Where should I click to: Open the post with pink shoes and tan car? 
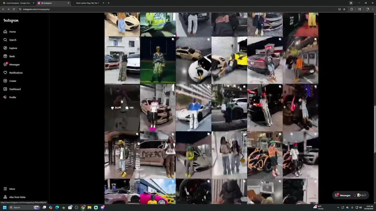(x=158, y=108)
